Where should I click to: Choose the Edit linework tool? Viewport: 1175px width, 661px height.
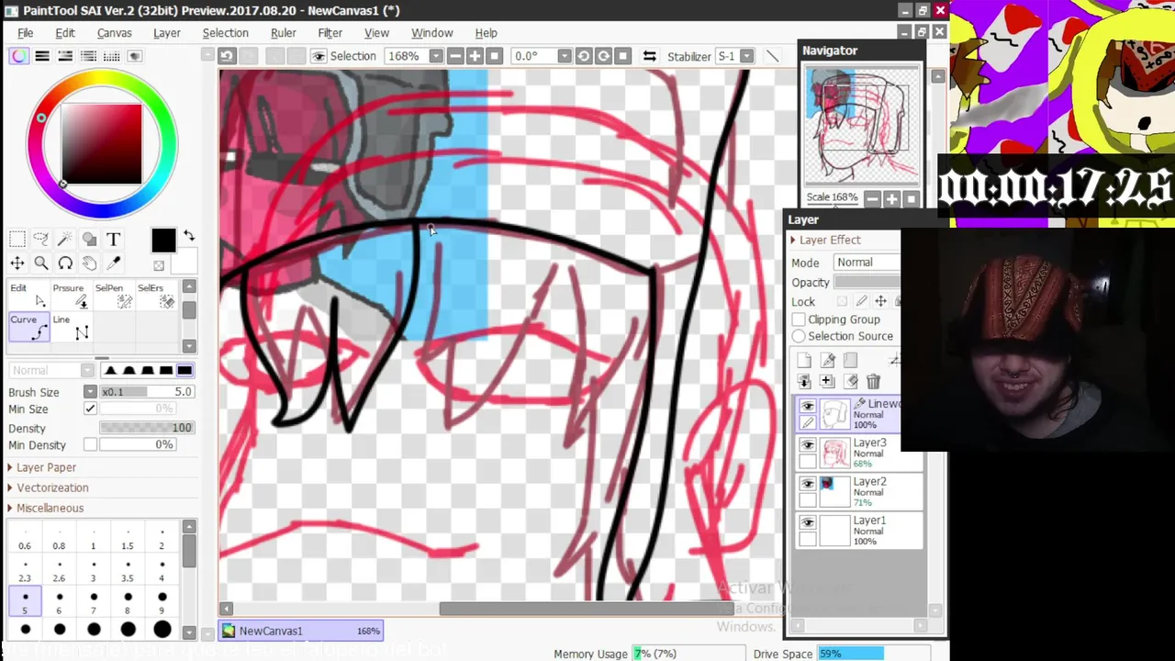click(28, 296)
